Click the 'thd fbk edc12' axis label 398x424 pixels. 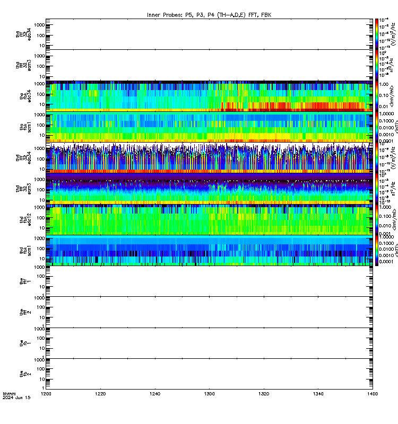25,219
